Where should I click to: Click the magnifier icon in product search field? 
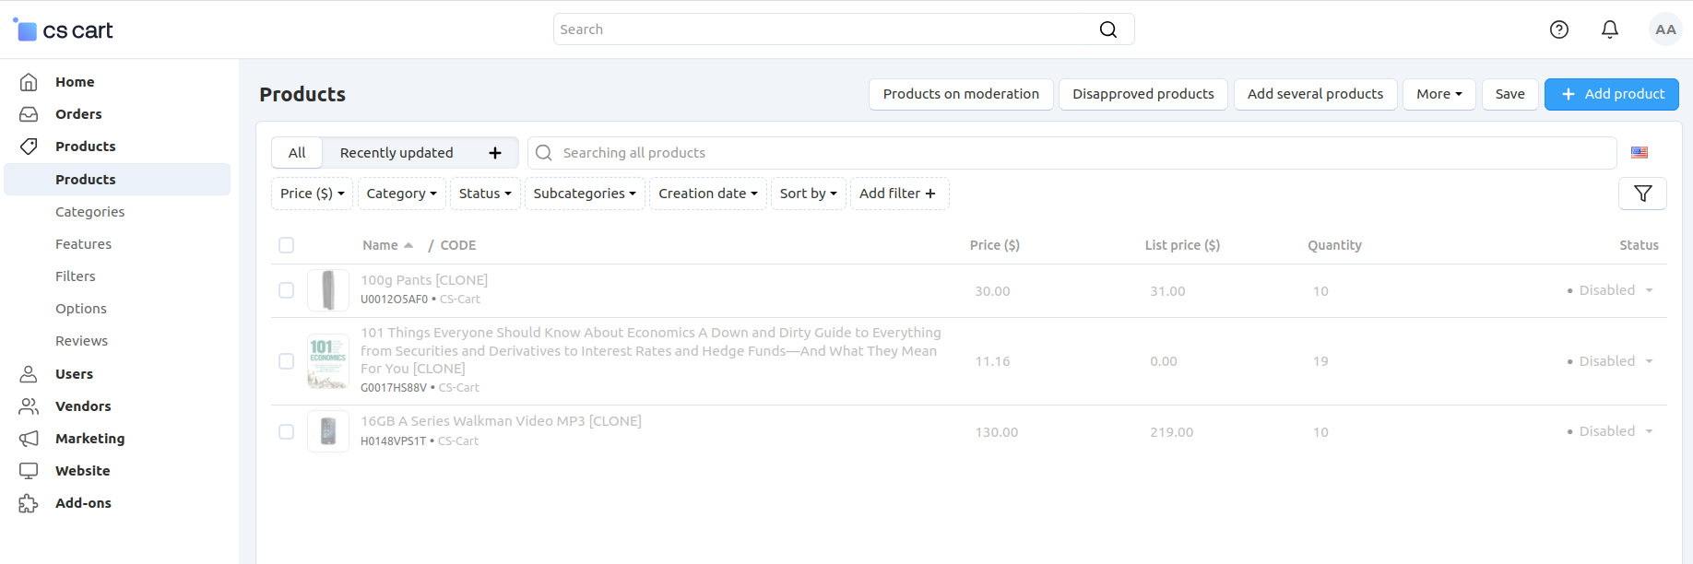[x=544, y=153]
